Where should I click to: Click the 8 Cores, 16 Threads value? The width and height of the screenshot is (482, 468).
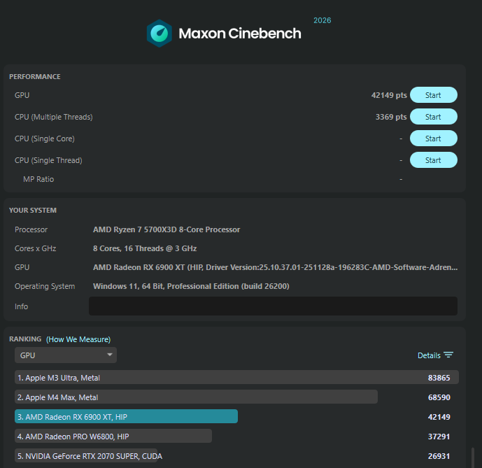point(145,248)
